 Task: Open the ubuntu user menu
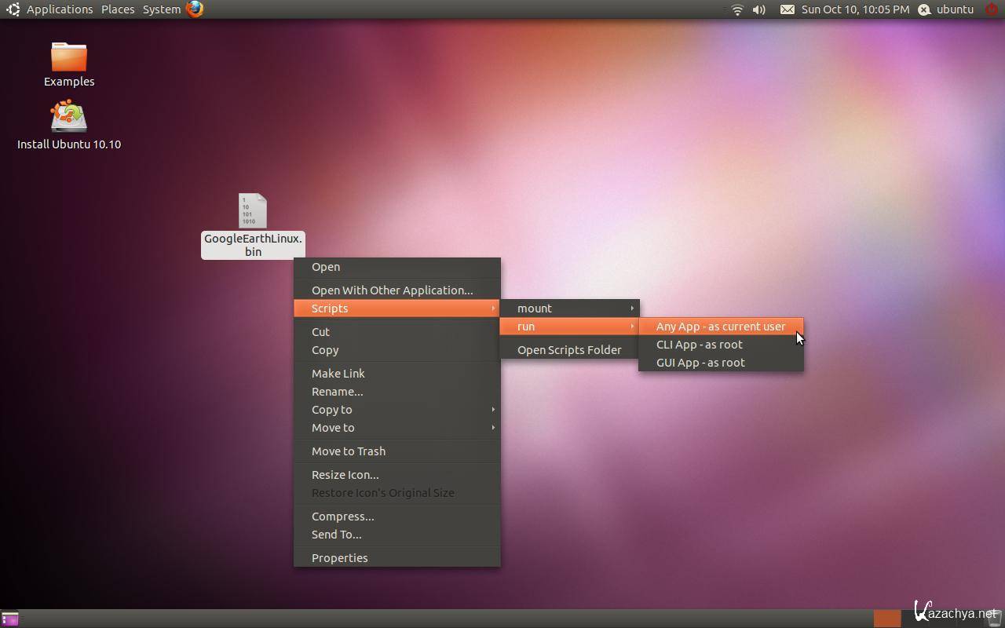coord(947,9)
